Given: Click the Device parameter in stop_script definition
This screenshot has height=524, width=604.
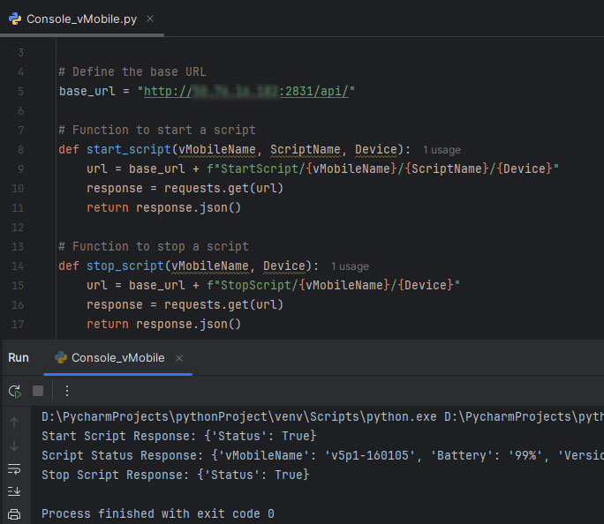Looking at the screenshot, I should point(283,266).
